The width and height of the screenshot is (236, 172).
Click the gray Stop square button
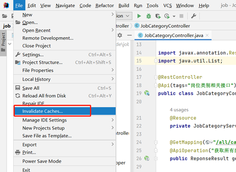181,16
